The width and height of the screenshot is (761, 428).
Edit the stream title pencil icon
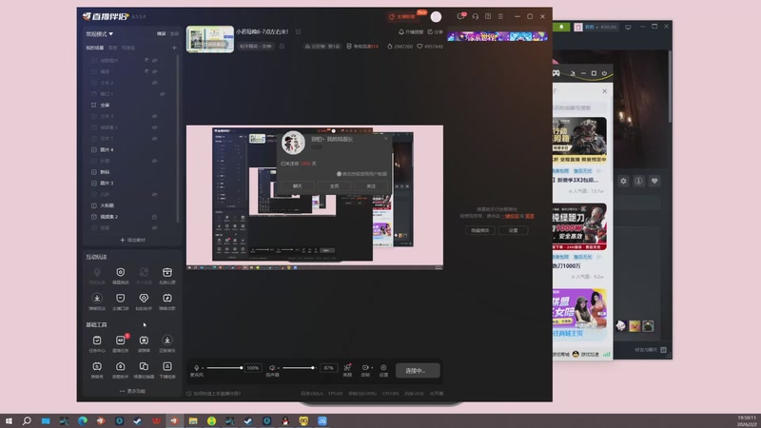[298, 31]
